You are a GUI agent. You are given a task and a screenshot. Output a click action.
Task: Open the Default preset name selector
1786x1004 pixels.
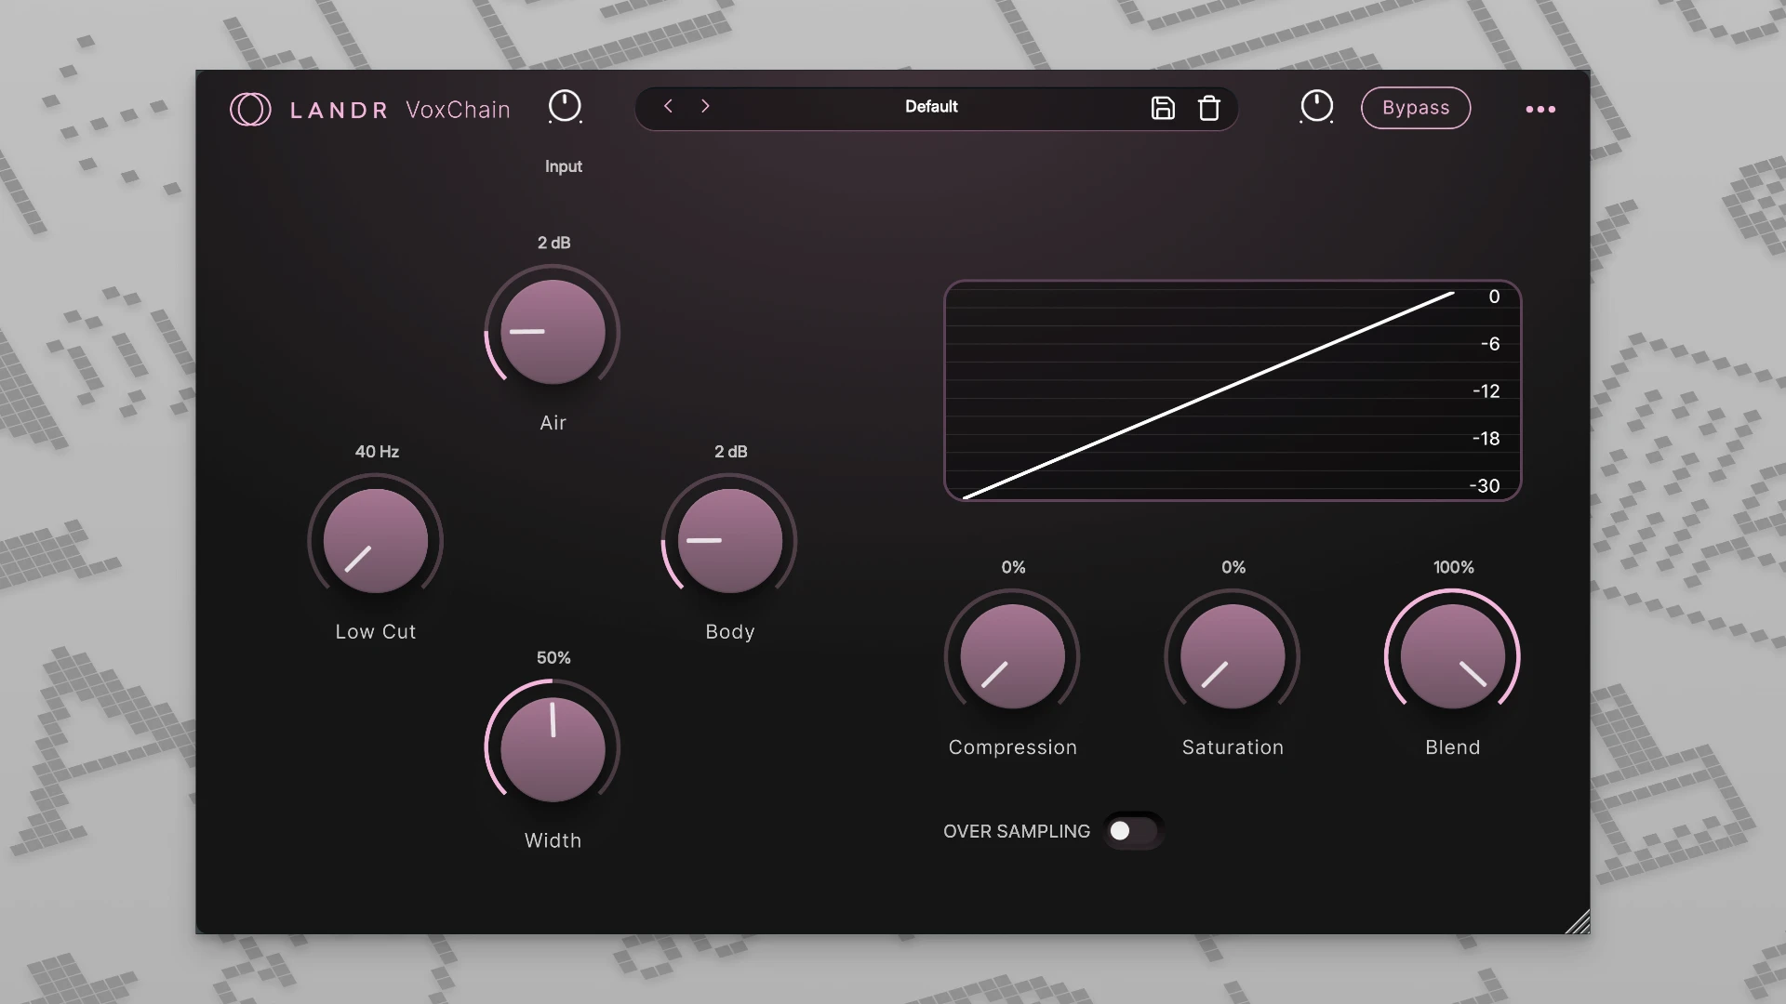929,107
